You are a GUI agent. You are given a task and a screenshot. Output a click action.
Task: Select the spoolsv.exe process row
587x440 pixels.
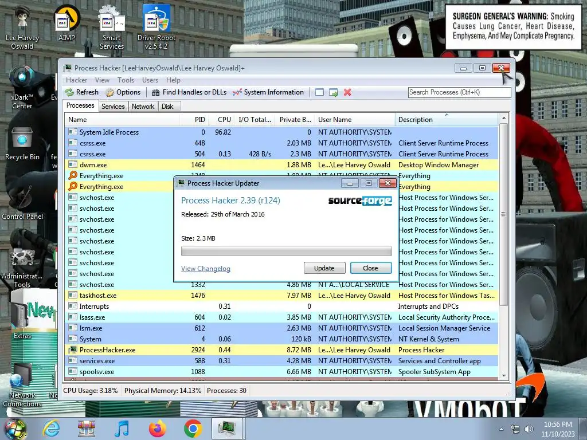pyautogui.click(x=282, y=371)
